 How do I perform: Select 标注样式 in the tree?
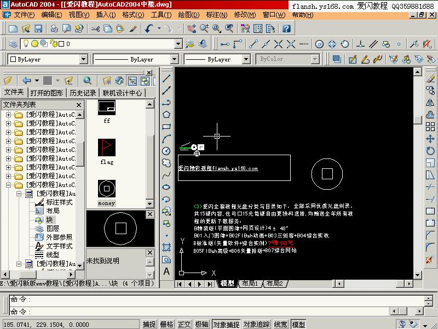[59, 202]
